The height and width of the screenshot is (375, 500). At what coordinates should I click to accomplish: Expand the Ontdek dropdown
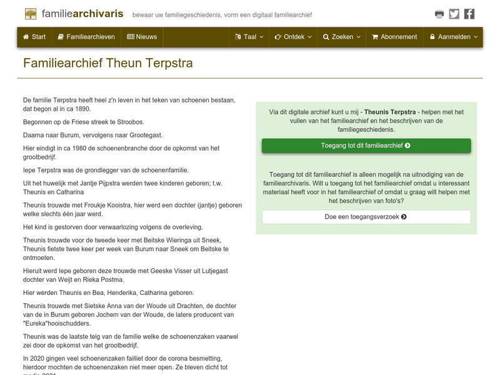pyautogui.click(x=292, y=37)
